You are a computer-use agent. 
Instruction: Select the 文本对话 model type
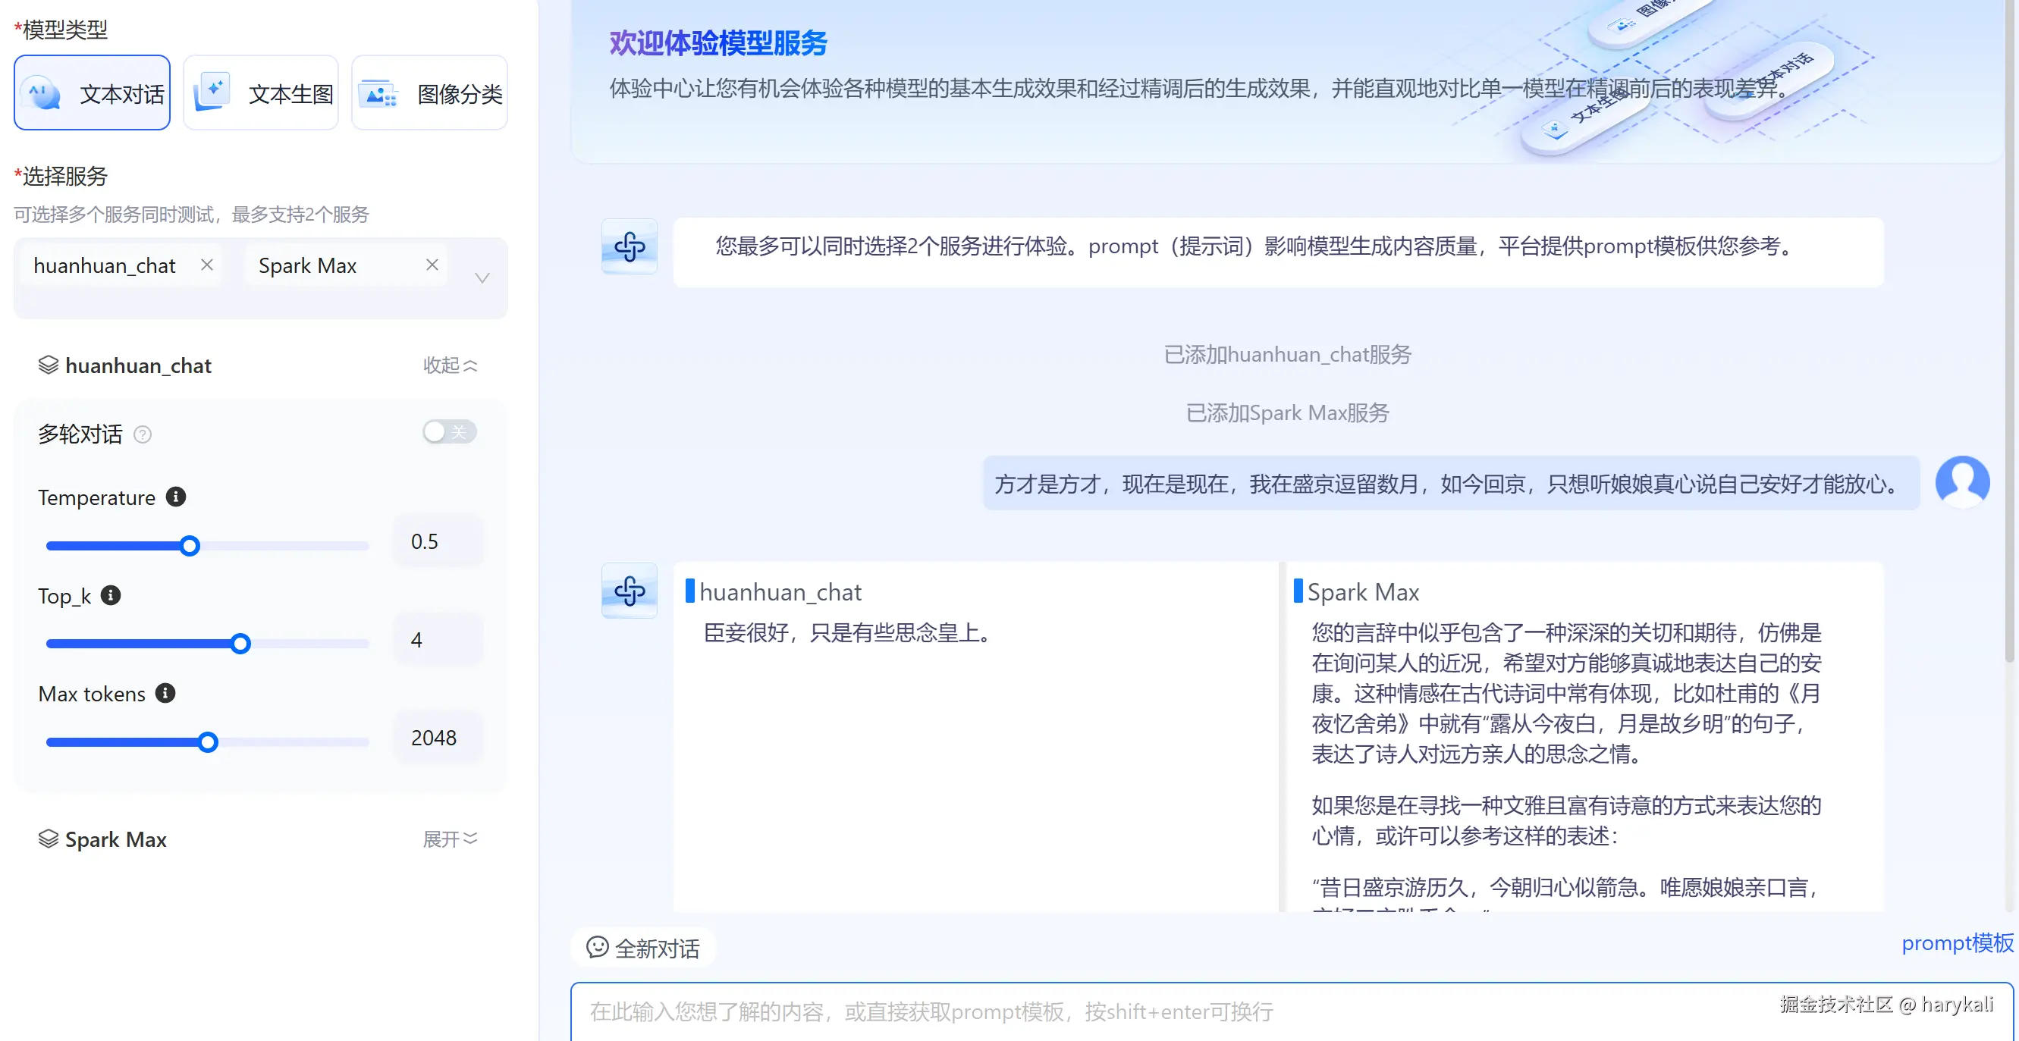click(93, 93)
